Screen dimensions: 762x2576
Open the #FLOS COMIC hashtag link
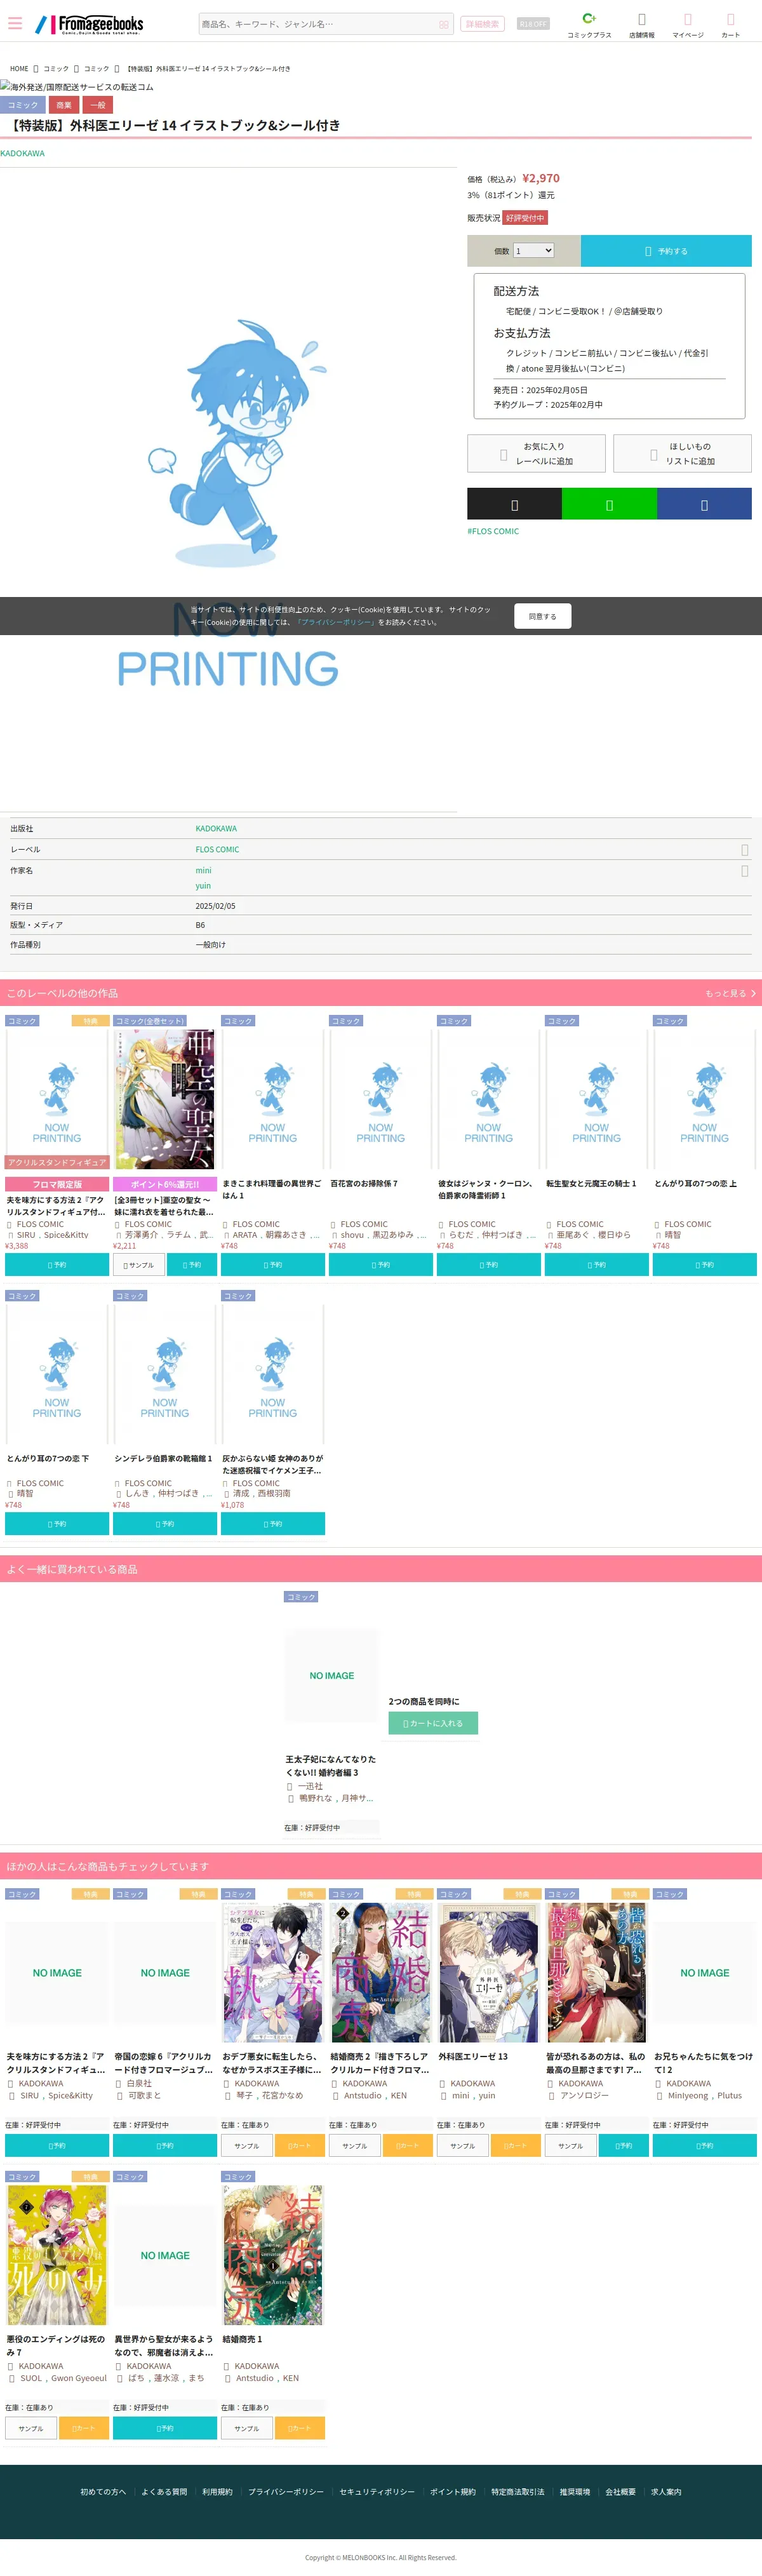[493, 531]
